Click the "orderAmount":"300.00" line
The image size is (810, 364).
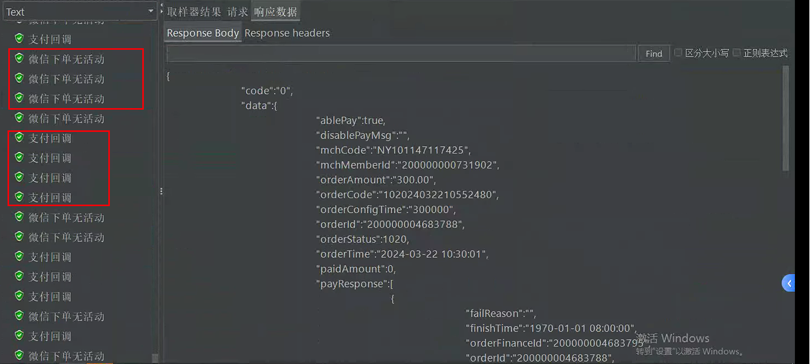click(376, 180)
